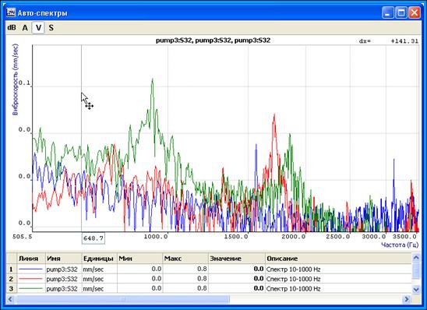Click the table scrollbar down arrow

pos(416,289)
